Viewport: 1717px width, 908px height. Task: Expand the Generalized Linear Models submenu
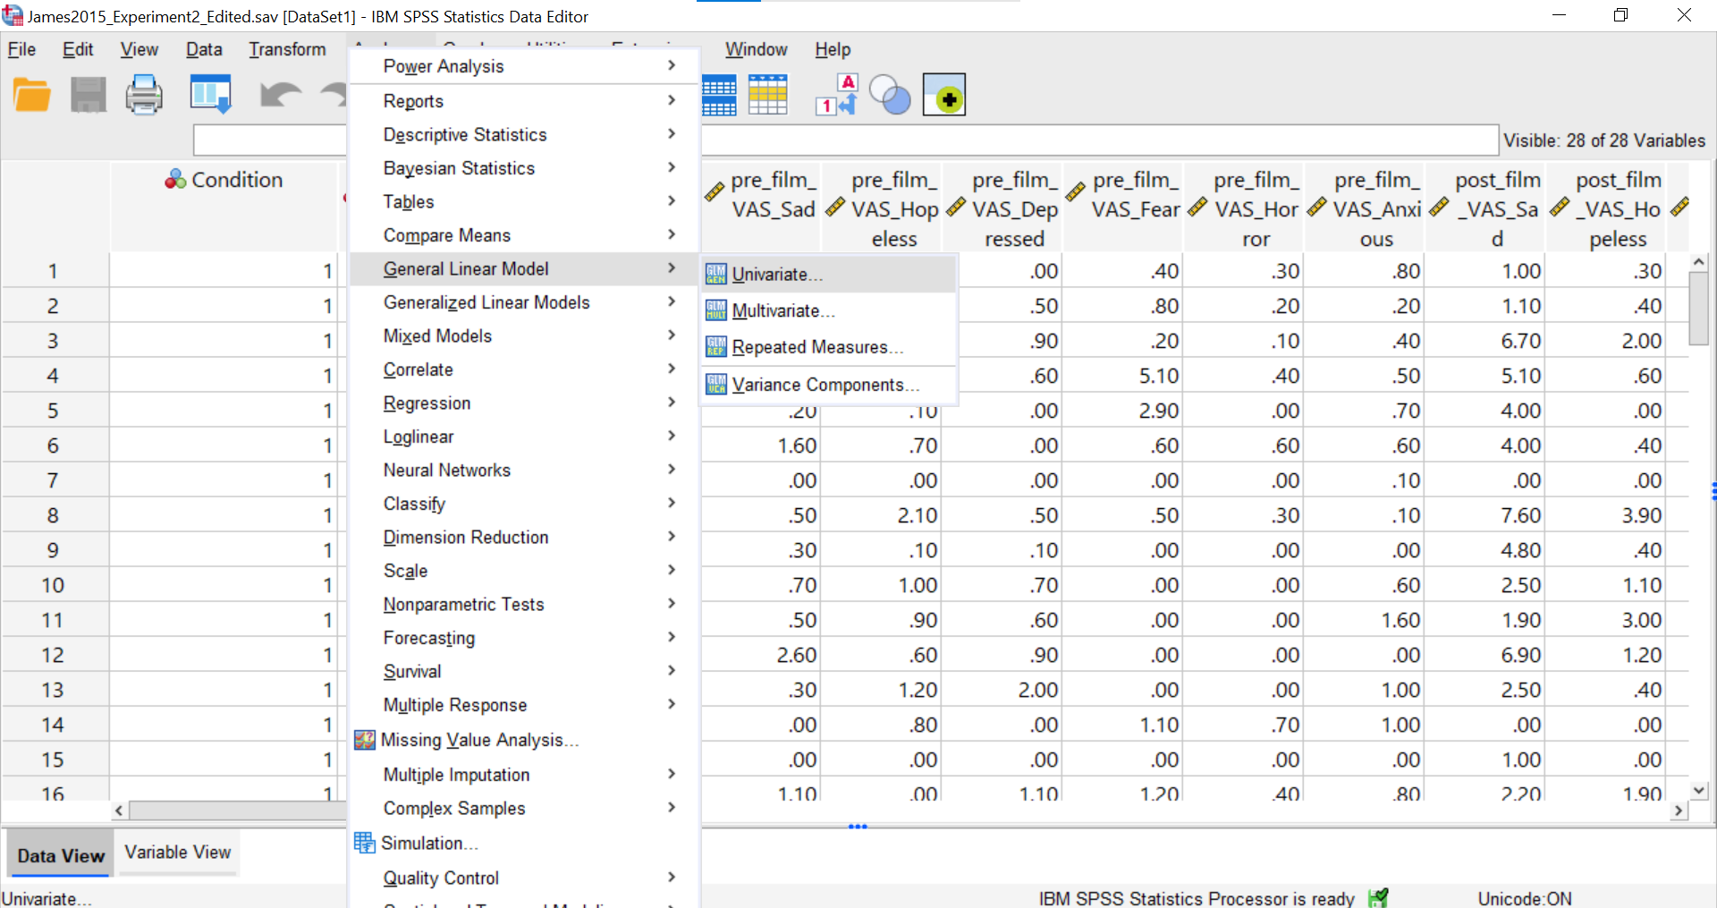pos(524,302)
